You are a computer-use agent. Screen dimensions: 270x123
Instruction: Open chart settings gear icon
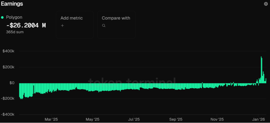[x=266, y=4]
